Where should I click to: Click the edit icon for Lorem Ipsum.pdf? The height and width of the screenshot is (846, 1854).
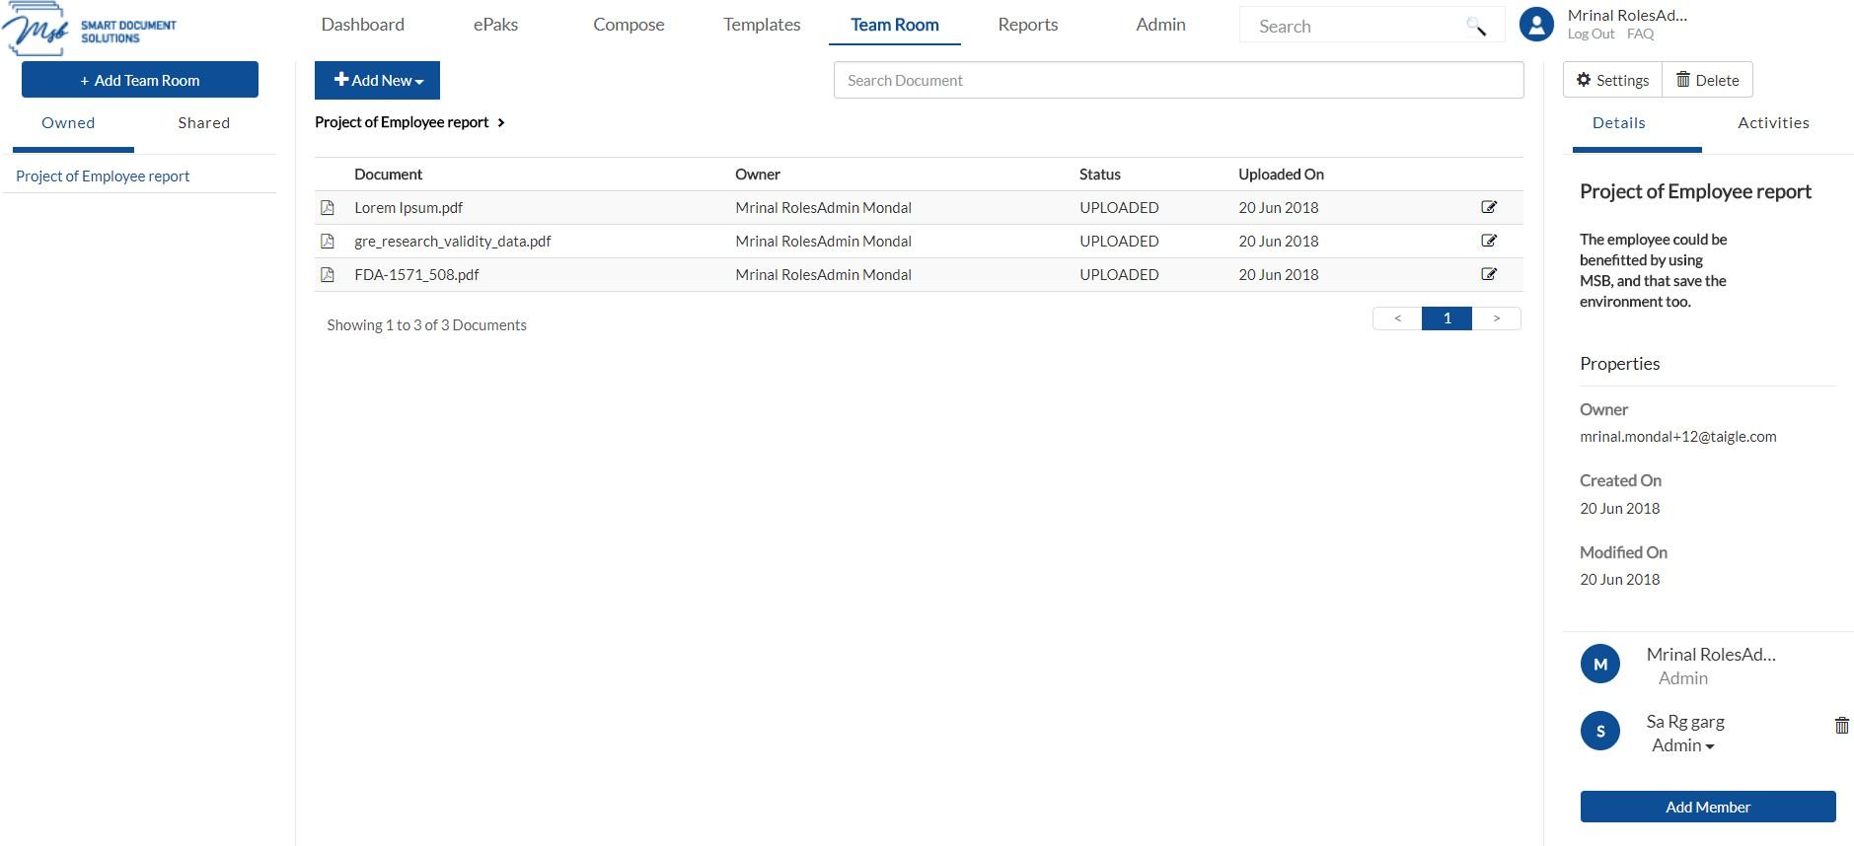click(x=1489, y=207)
